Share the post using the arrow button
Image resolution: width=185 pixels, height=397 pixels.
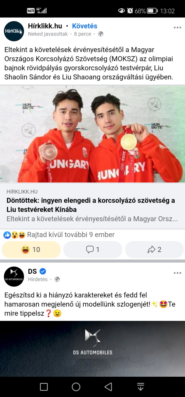click(x=154, y=250)
